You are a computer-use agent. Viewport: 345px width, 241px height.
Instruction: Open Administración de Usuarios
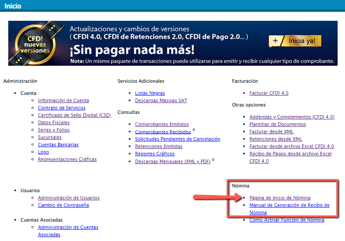68,198
